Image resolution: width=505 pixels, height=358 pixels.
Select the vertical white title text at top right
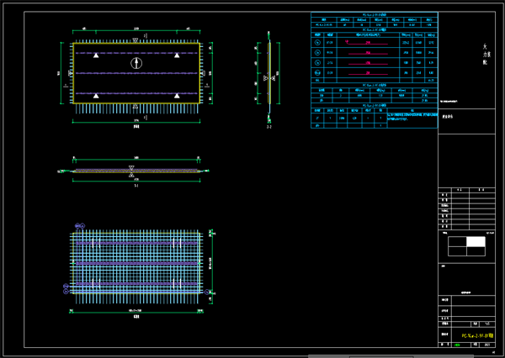click(485, 55)
